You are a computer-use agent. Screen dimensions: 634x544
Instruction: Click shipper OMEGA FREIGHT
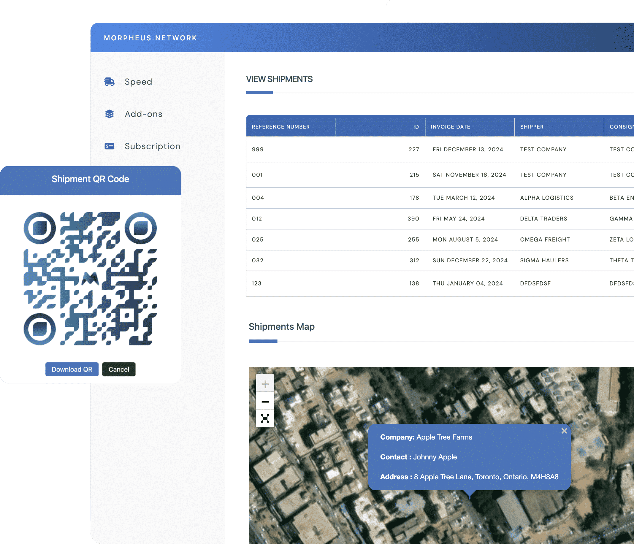(x=545, y=239)
